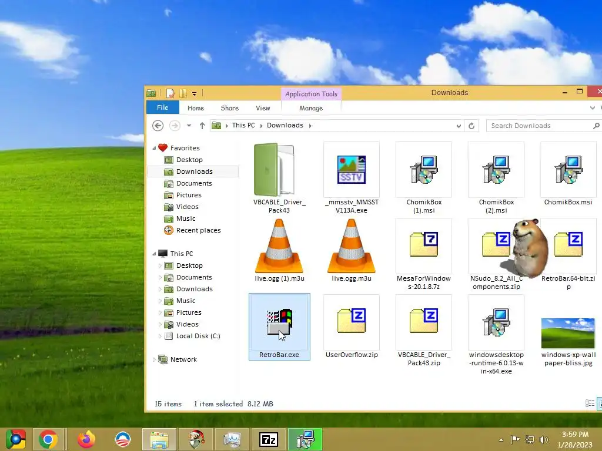Go back with the Back arrow button
The height and width of the screenshot is (451, 602).
[158, 126]
